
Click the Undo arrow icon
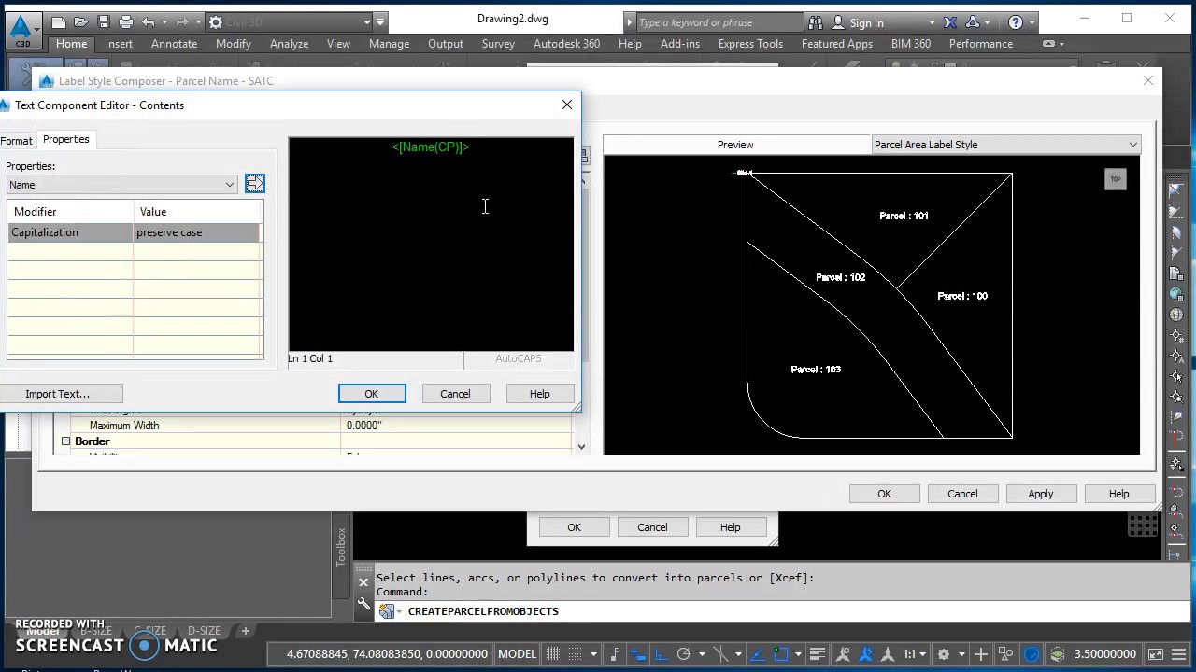[149, 22]
